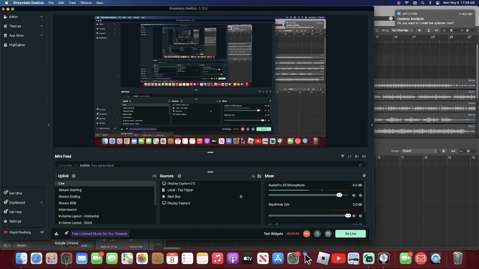Skip the current alert in Mini Feed
The image size is (479, 269).
click(x=357, y=157)
